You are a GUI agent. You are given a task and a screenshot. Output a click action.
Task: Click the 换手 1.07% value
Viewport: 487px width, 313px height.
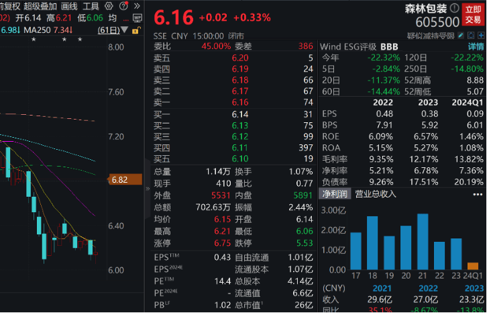pos(301,172)
